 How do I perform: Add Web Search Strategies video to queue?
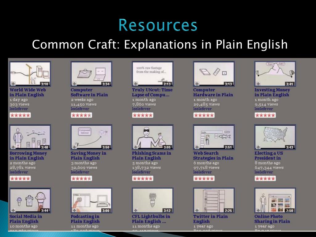pos(197,147)
